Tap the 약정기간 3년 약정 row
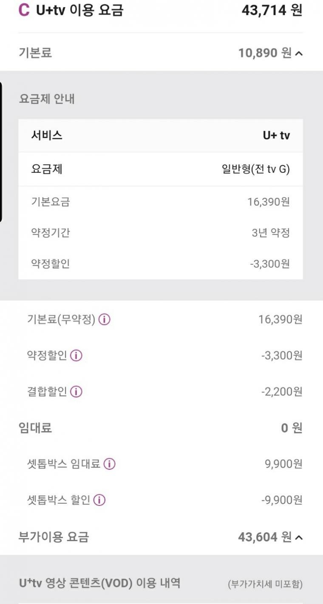Image resolution: width=323 pixels, height=604 pixels. [x=161, y=233]
